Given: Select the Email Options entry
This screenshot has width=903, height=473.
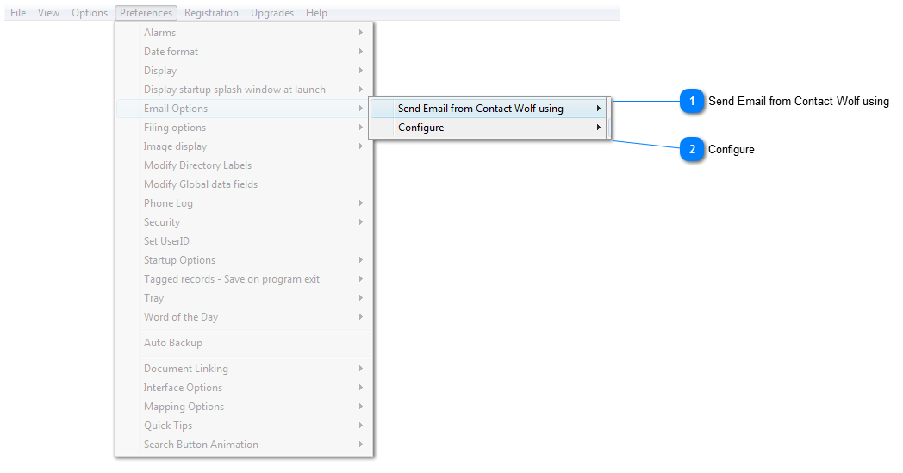Looking at the screenshot, I should (244, 109).
